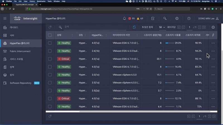Open the tasks checklist icon
This screenshot has height=125, width=223.
tap(153, 18)
